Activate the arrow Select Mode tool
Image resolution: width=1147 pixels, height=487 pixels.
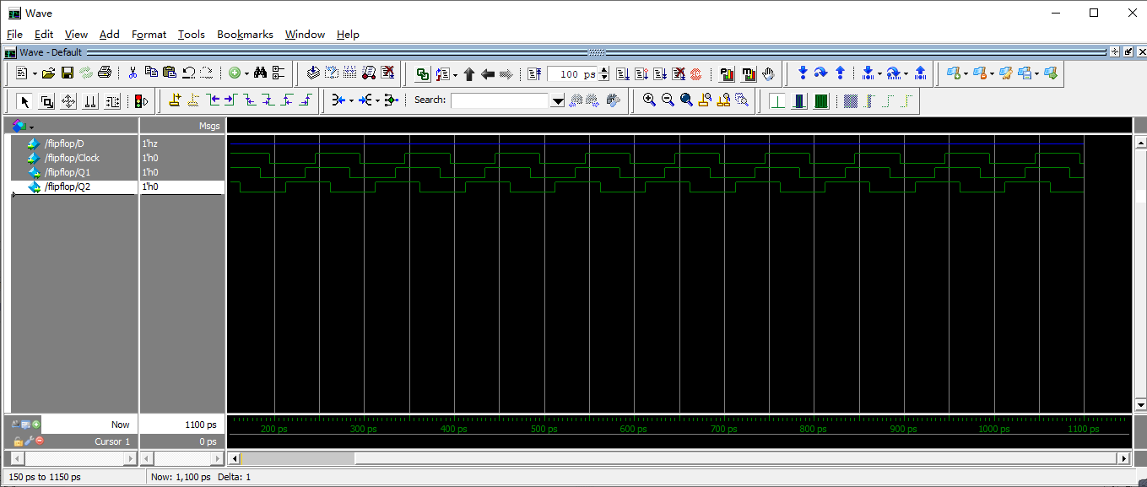point(24,101)
